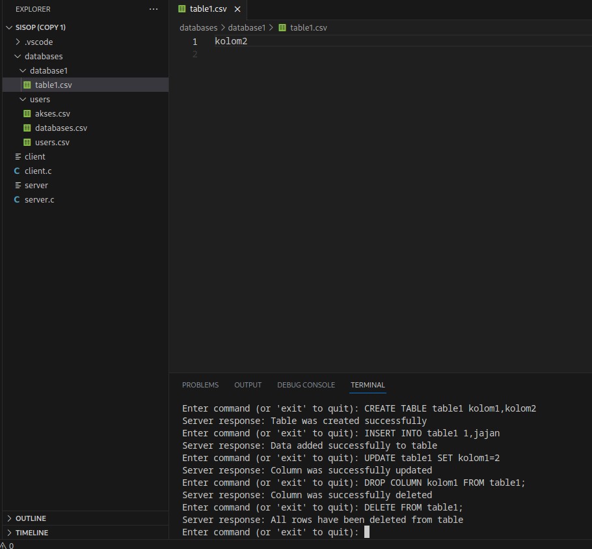Click the akses.csv file icon
The height and width of the screenshot is (549, 592).
coord(27,114)
